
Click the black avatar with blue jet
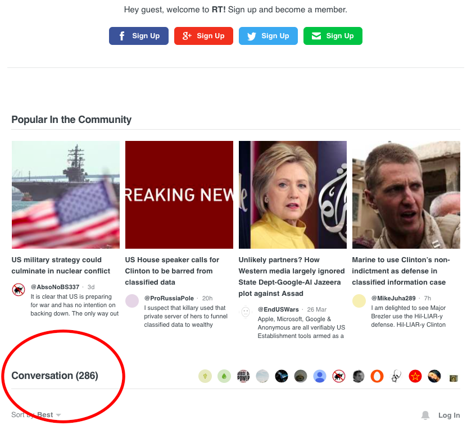click(282, 377)
